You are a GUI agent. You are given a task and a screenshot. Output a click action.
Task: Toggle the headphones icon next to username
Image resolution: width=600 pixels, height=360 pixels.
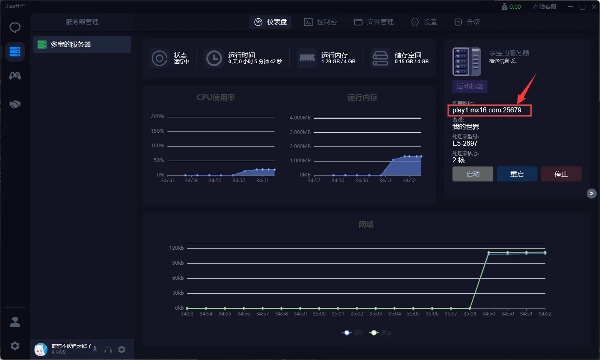click(x=108, y=350)
